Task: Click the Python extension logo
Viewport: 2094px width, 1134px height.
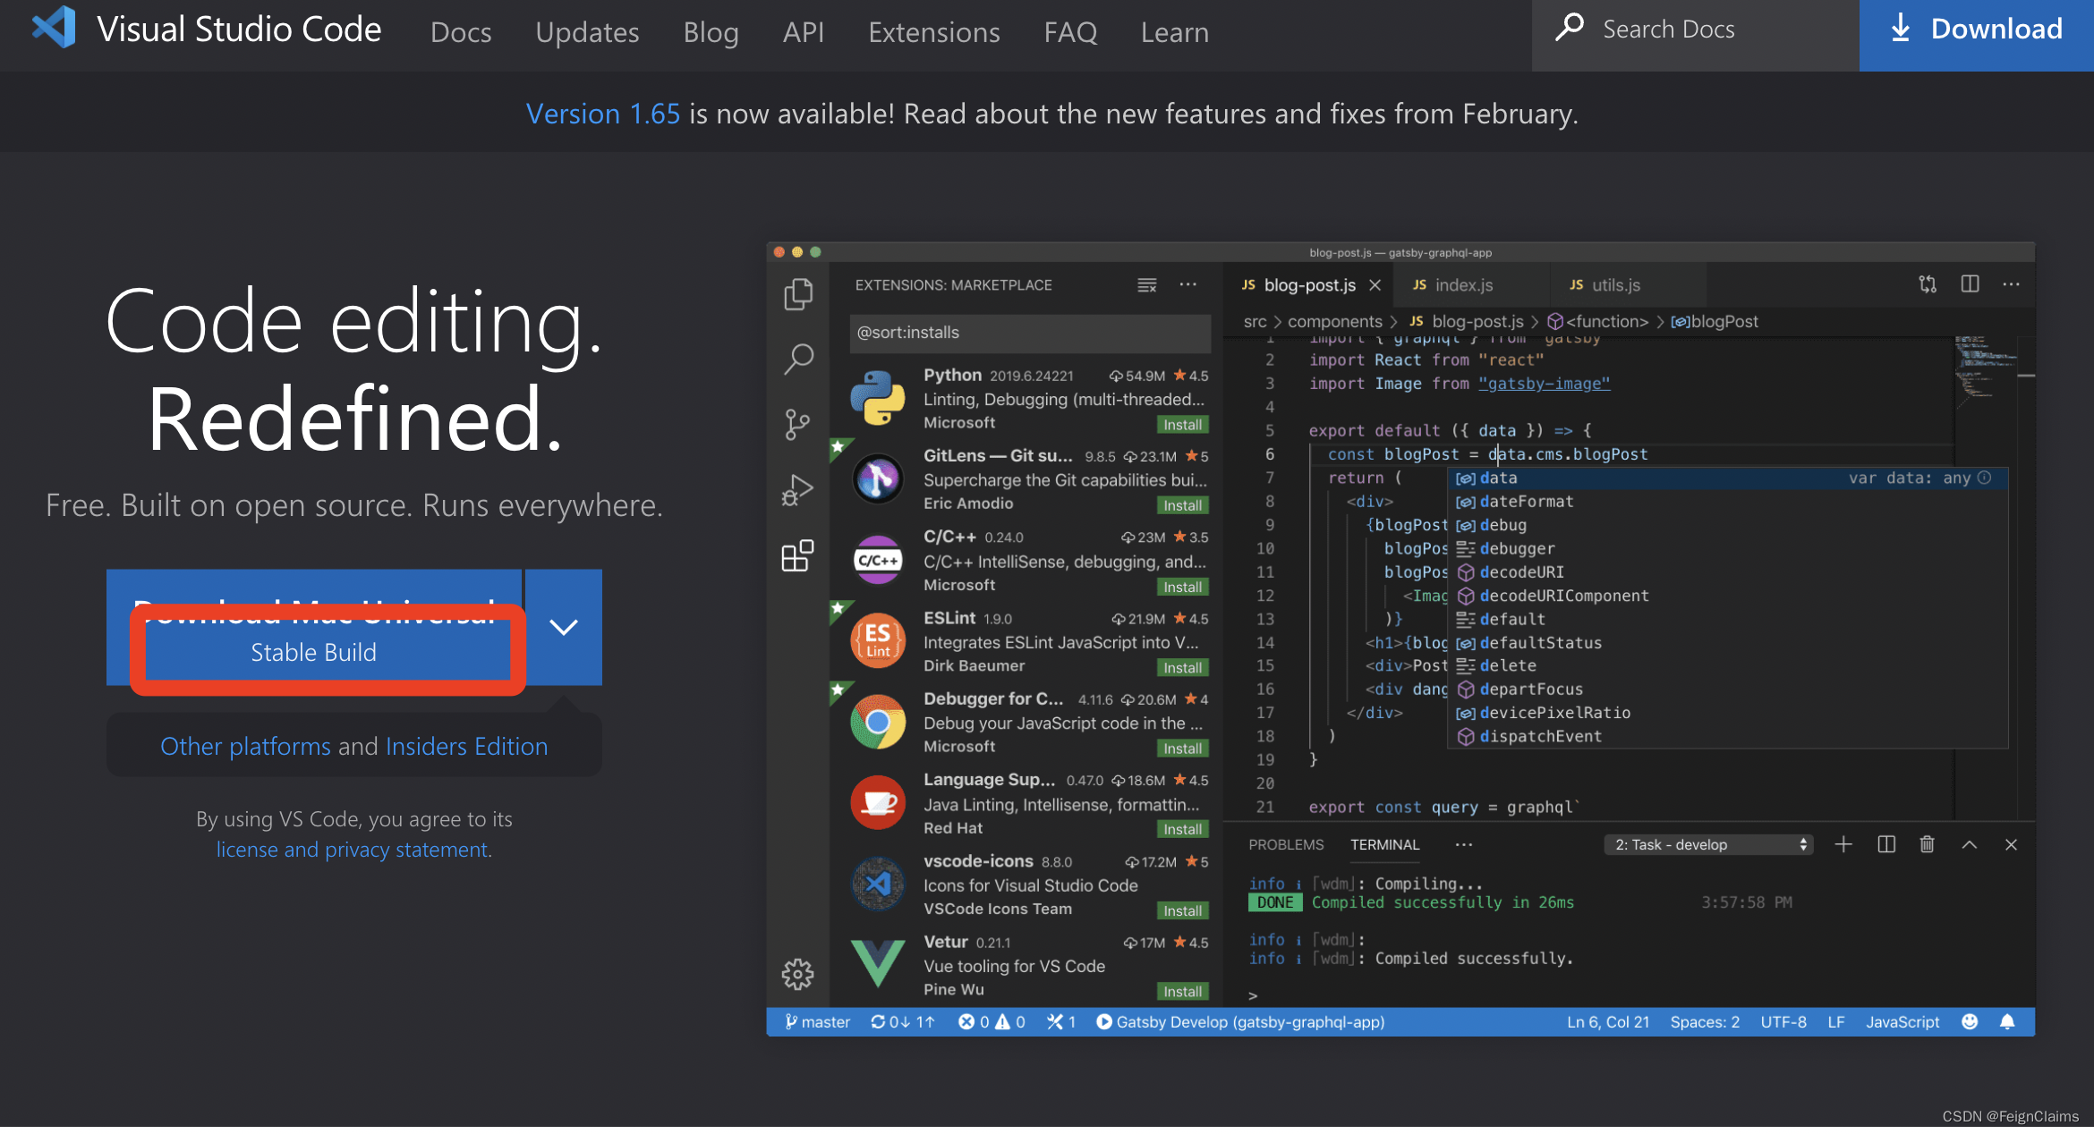Action: tap(878, 398)
